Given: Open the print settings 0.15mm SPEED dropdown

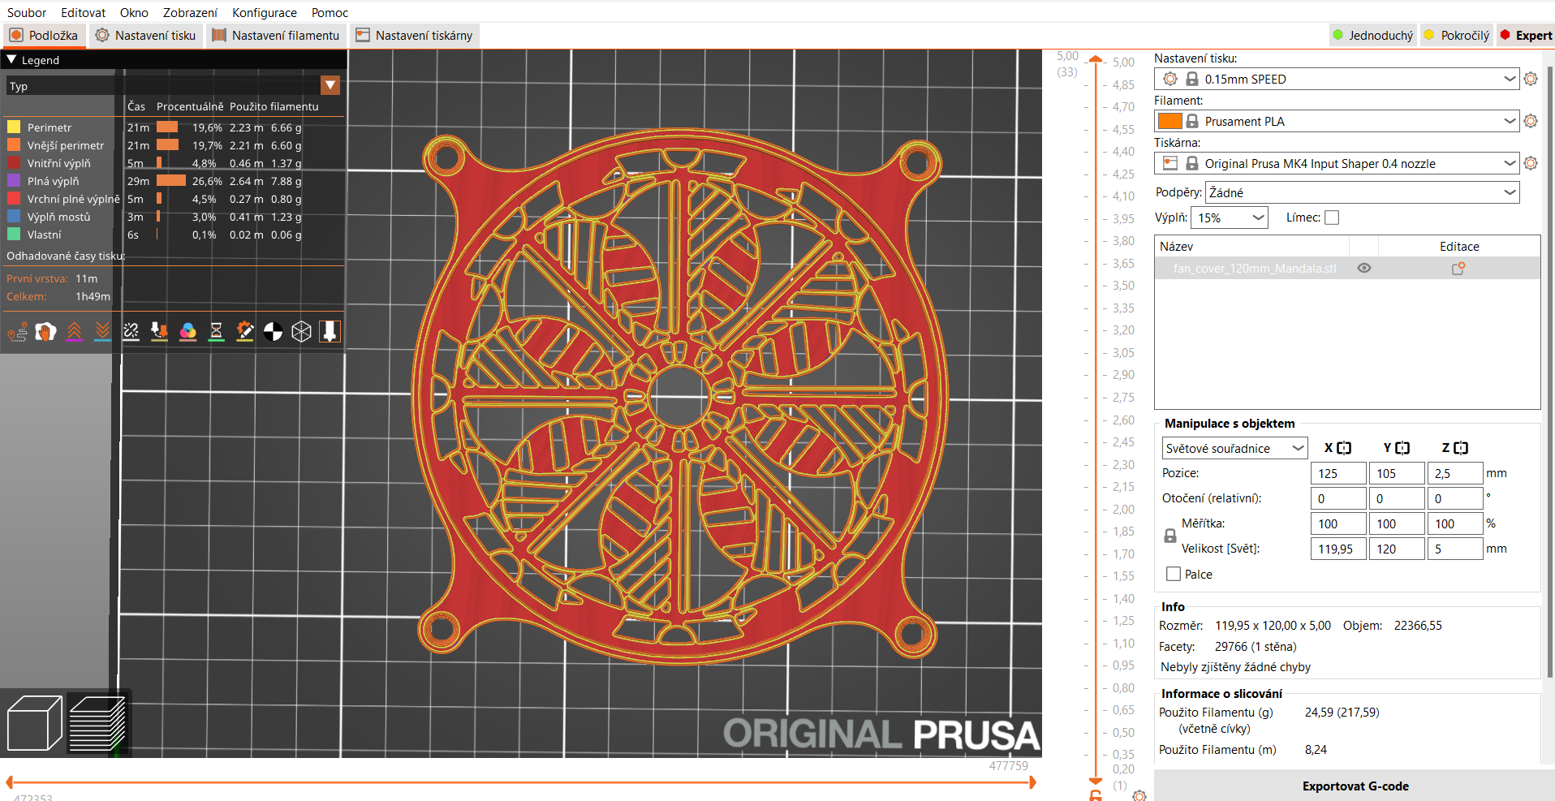Looking at the screenshot, I should pos(1337,79).
